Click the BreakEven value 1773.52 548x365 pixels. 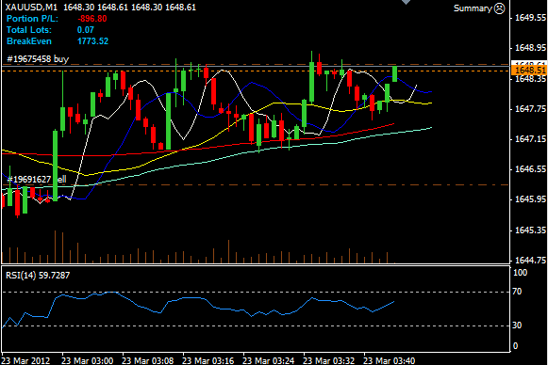[92, 41]
